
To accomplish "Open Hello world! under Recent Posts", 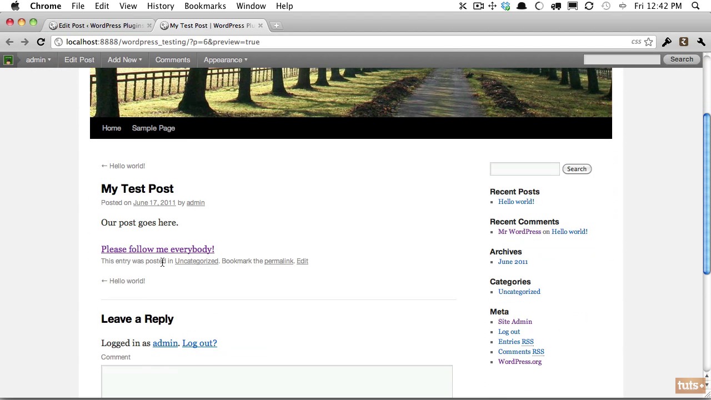I will point(516,202).
